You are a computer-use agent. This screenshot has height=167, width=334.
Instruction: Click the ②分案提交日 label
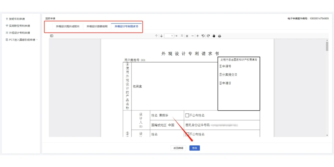tap(228, 75)
